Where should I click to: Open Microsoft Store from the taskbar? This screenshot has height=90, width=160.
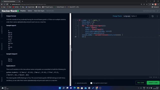[82, 88]
